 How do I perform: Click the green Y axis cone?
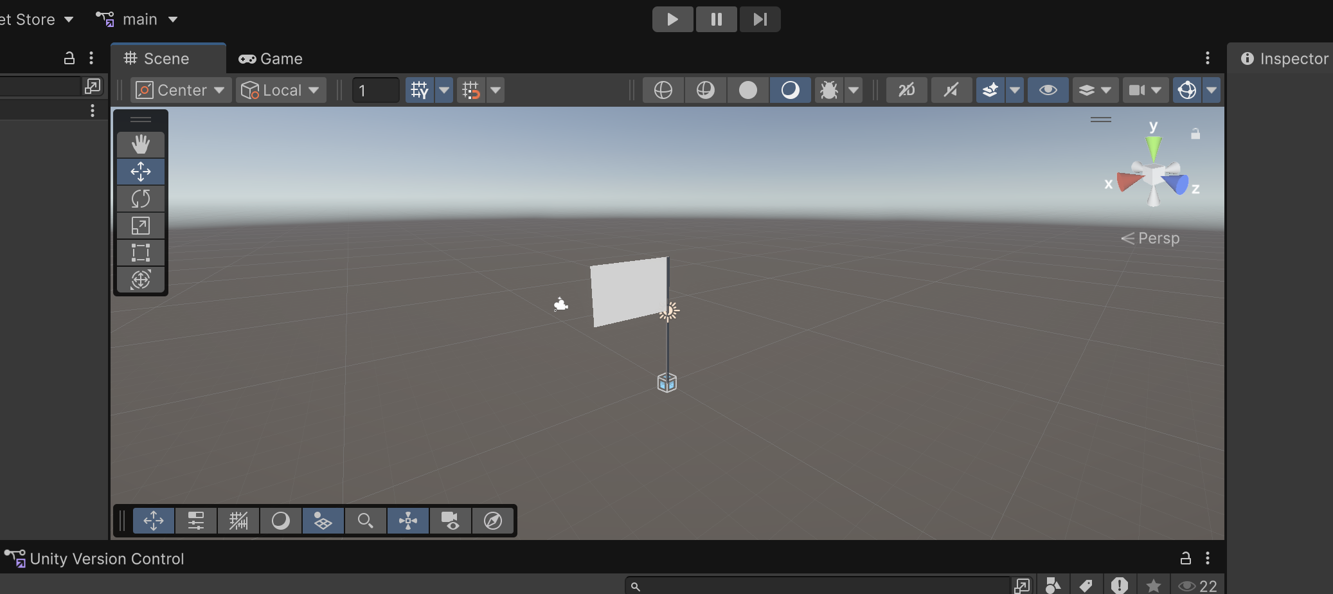click(1154, 147)
